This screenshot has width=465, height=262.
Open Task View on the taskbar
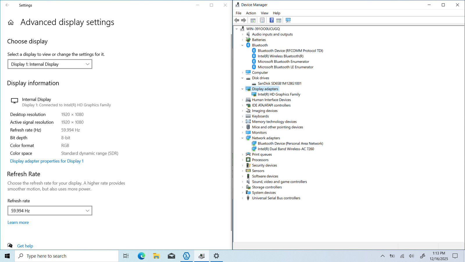pyautogui.click(x=126, y=256)
